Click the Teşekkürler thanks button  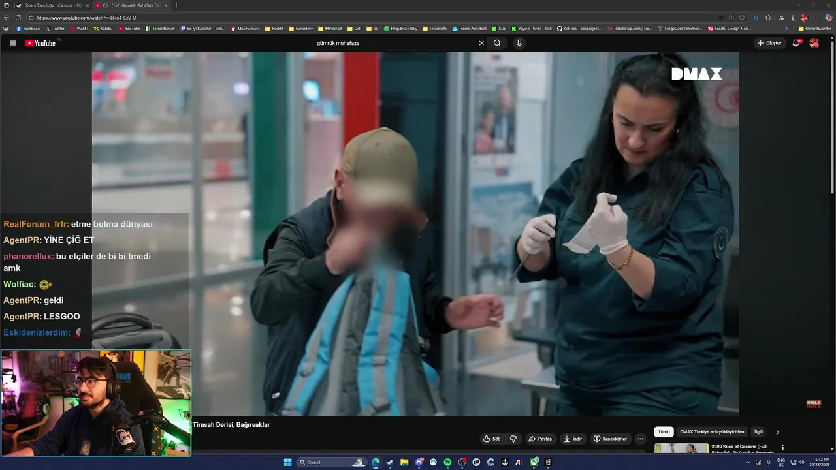[x=610, y=439]
